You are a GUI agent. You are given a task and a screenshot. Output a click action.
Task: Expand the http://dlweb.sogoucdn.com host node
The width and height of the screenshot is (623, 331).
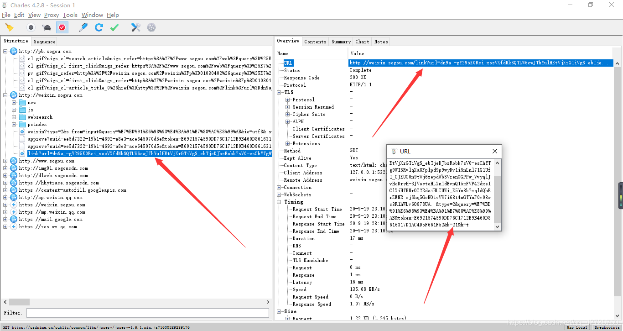click(5, 175)
